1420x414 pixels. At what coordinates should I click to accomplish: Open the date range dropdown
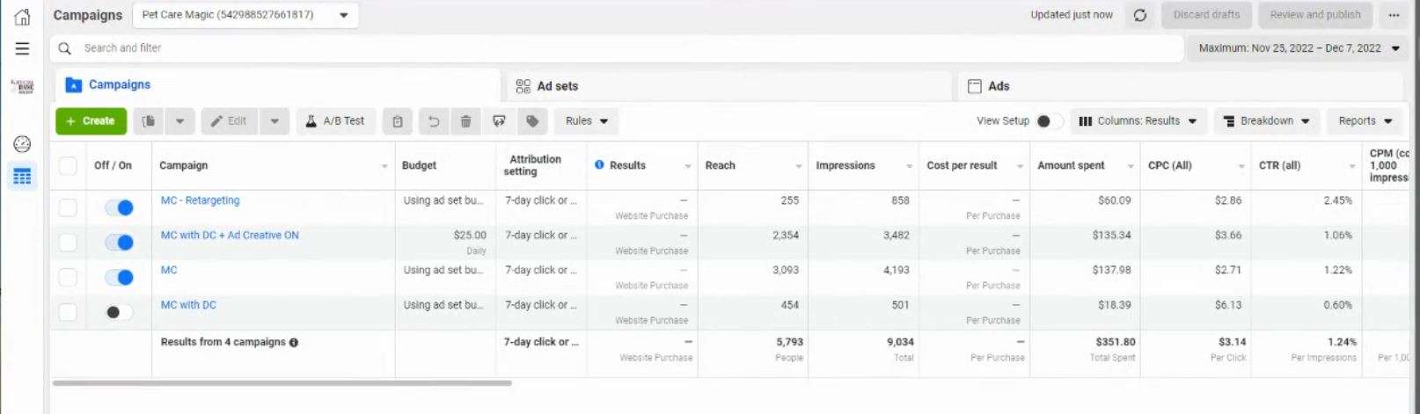[1299, 48]
